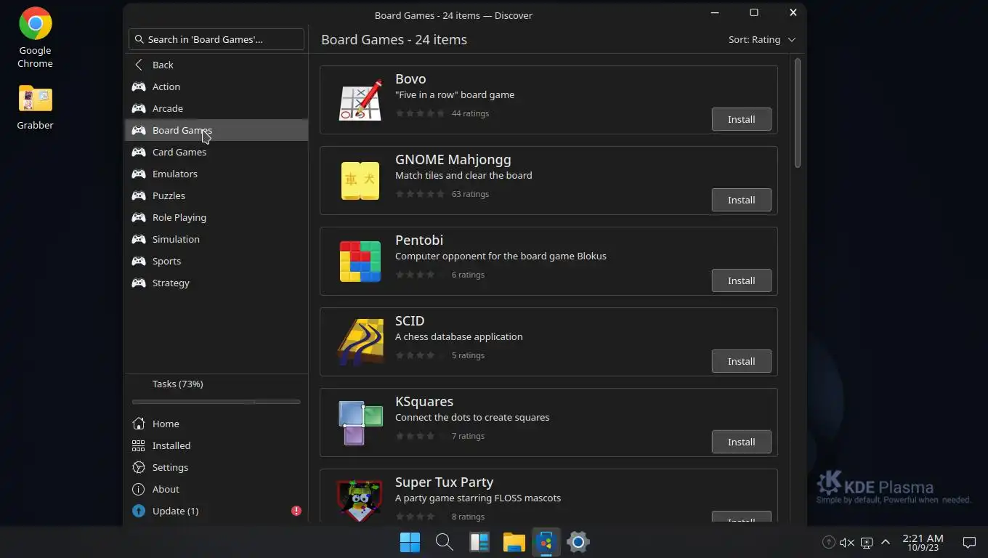This screenshot has width=988, height=558.
Task: Click the Super Tux Party icon
Action: coord(360,500)
